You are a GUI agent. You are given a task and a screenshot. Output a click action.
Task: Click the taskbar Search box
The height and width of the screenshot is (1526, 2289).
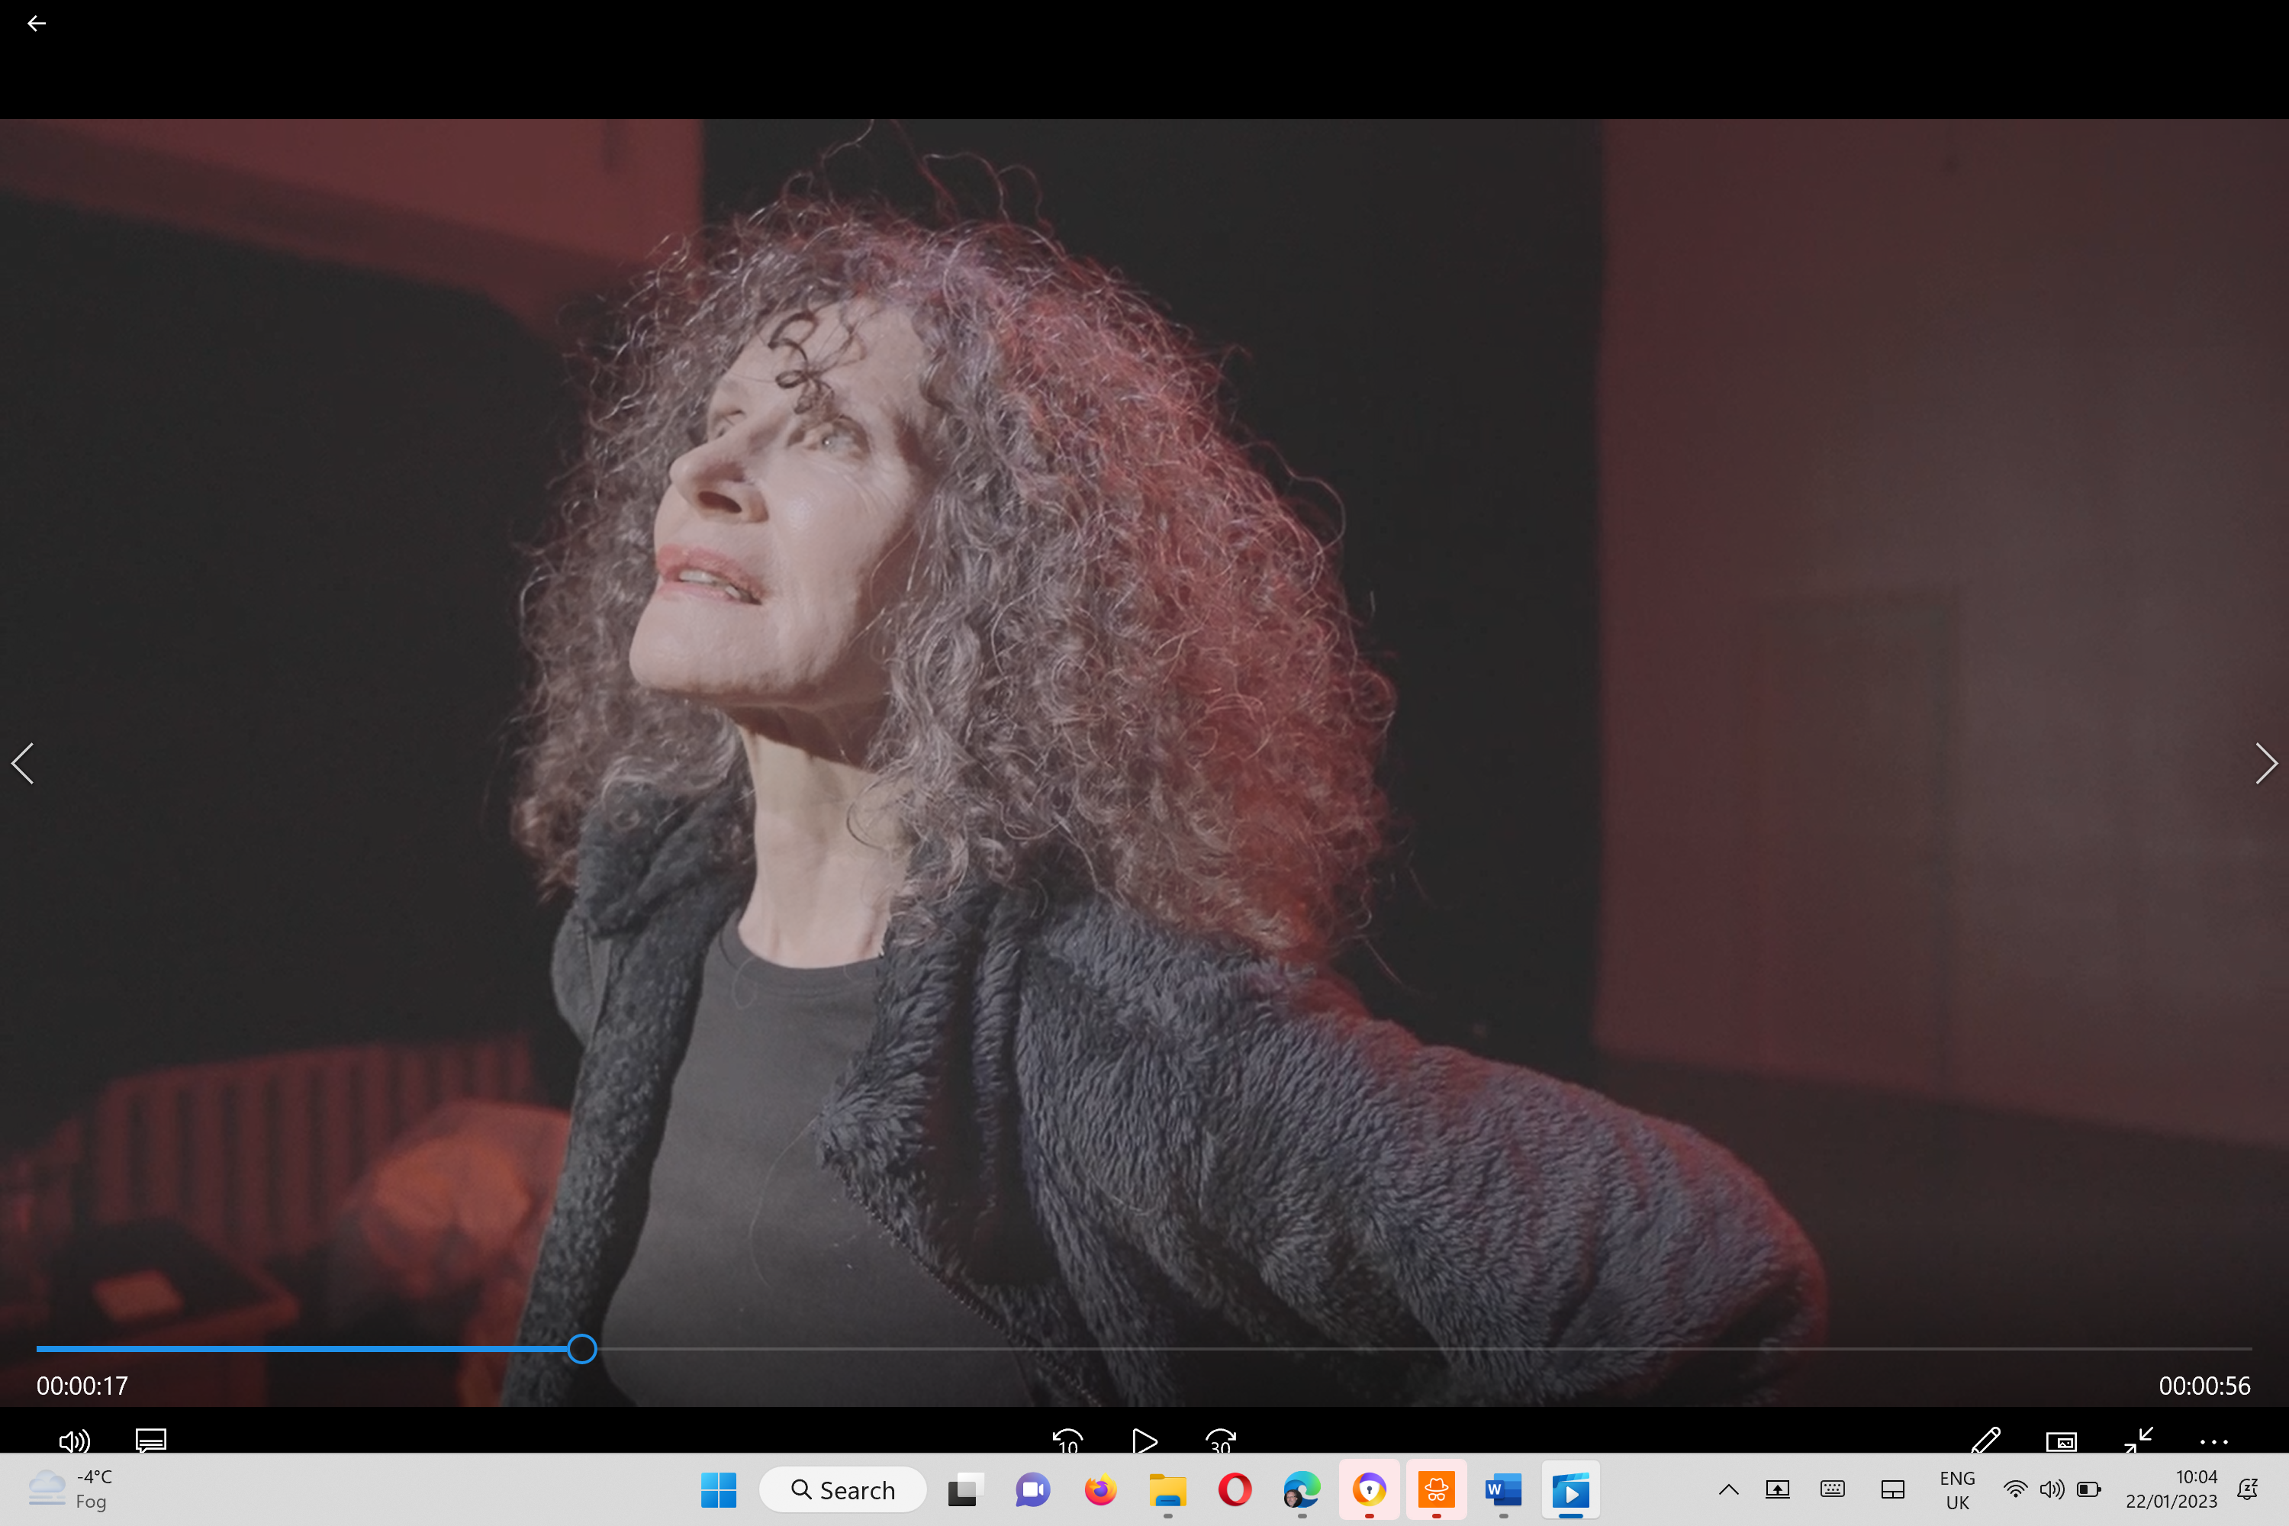pos(843,1490)
